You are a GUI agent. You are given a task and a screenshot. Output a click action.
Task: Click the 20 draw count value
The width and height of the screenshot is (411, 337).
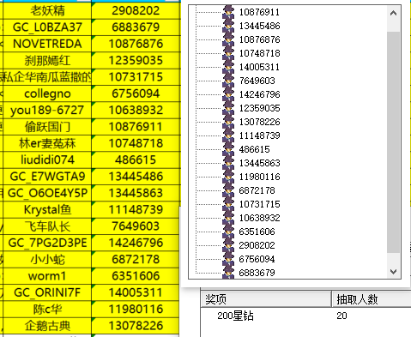click(x=341, y=316)
